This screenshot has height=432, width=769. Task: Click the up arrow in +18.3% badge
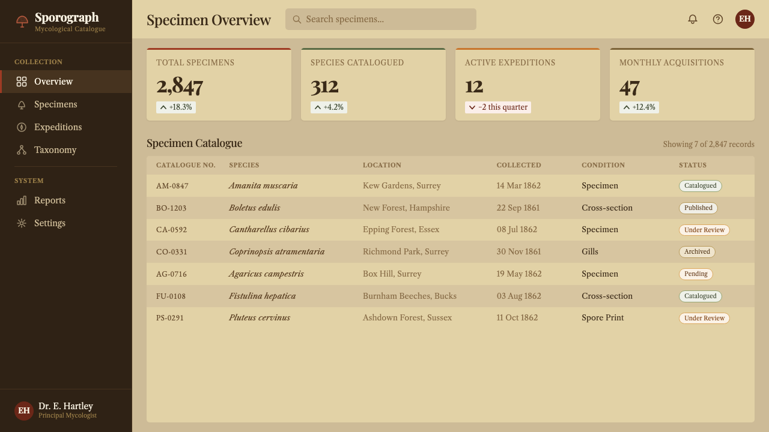163,107
